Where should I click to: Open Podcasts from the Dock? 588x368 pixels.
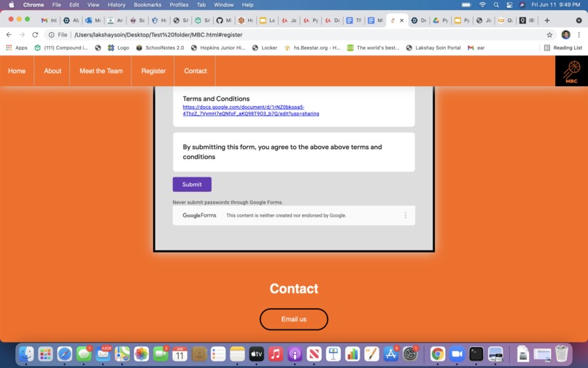point(295,353)
